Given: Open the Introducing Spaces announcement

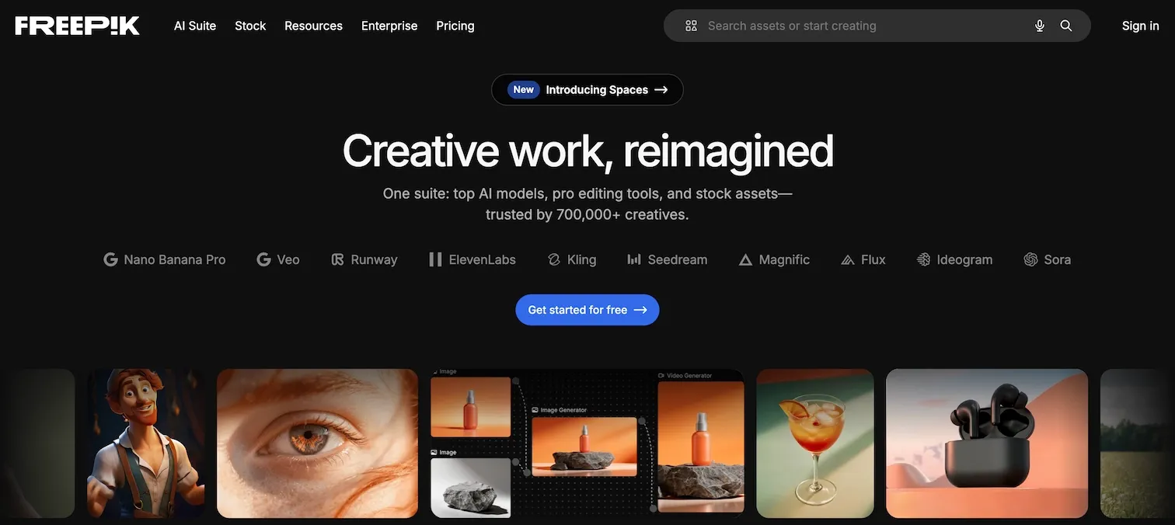Looking at the screenshot, I should [587, 89].
